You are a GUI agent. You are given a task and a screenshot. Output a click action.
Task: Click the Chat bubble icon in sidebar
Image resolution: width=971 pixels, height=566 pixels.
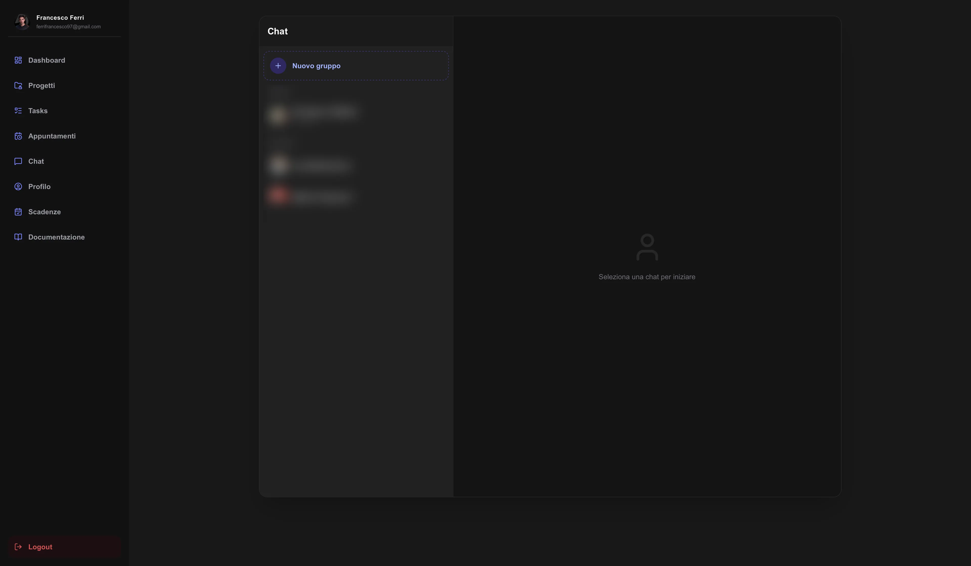point(18,161)
